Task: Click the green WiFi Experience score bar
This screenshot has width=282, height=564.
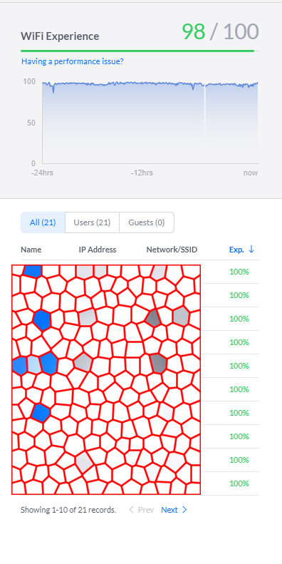Action: (x=137, y=51)
